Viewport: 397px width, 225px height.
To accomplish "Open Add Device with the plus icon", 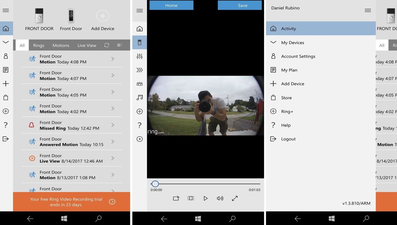I will point(102,16).
